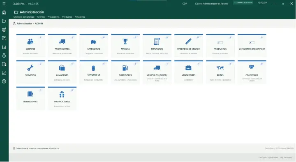Click the Administración page heading
Screen dimensions: 296x162
pyautogui.click(x=32, y=12)
